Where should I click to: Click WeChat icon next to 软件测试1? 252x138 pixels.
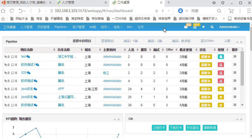point(37,65)
